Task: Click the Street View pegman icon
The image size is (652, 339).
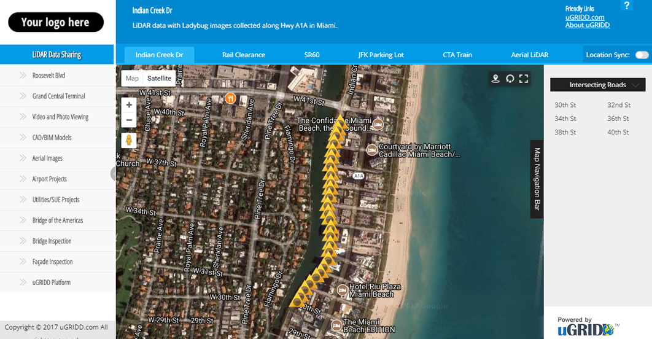Action: (129, 140)
